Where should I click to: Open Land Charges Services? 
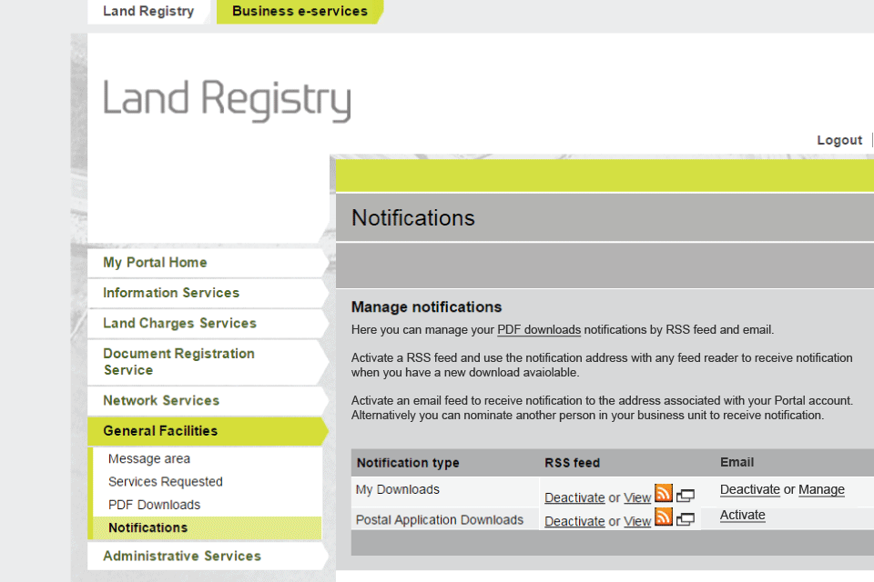[x=178, y=323]
